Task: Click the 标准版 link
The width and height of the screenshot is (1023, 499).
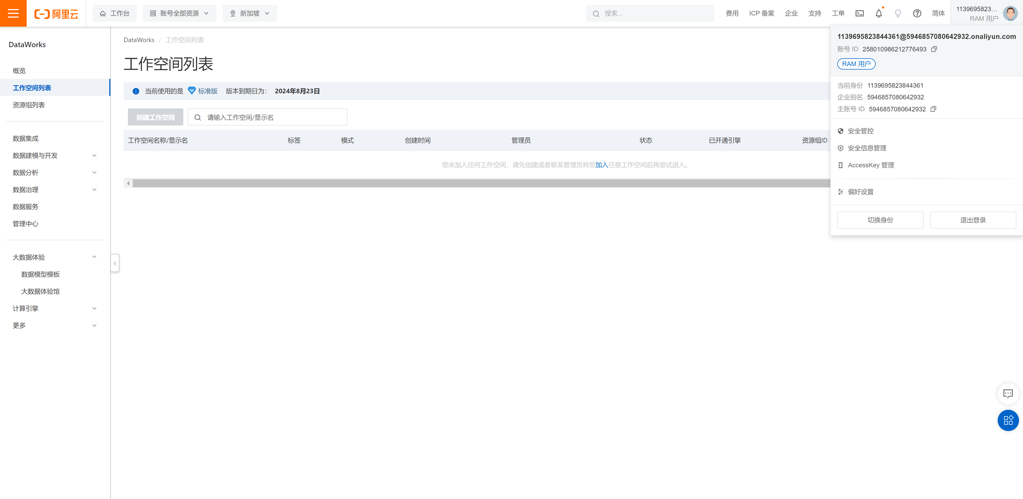Action: (x=208, y=91)
